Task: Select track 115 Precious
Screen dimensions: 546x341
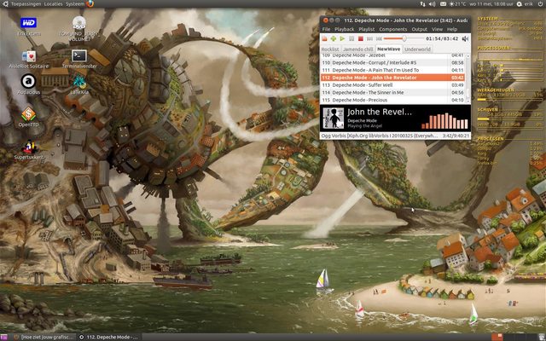Action: [392, 100]
